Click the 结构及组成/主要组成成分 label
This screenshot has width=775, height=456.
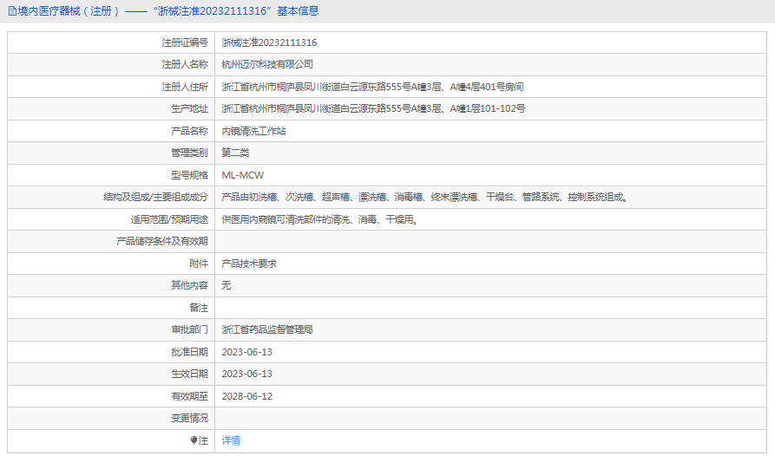(155, 197)
